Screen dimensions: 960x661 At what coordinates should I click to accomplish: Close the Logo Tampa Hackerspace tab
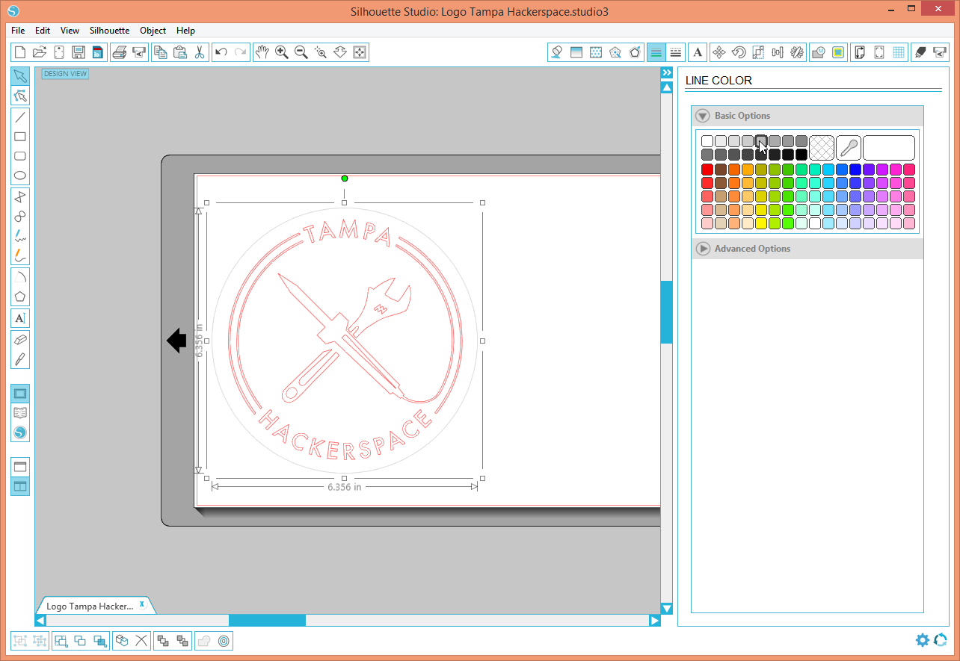coord(141,605)
